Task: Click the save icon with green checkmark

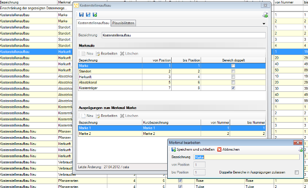Action: [95, 14]
